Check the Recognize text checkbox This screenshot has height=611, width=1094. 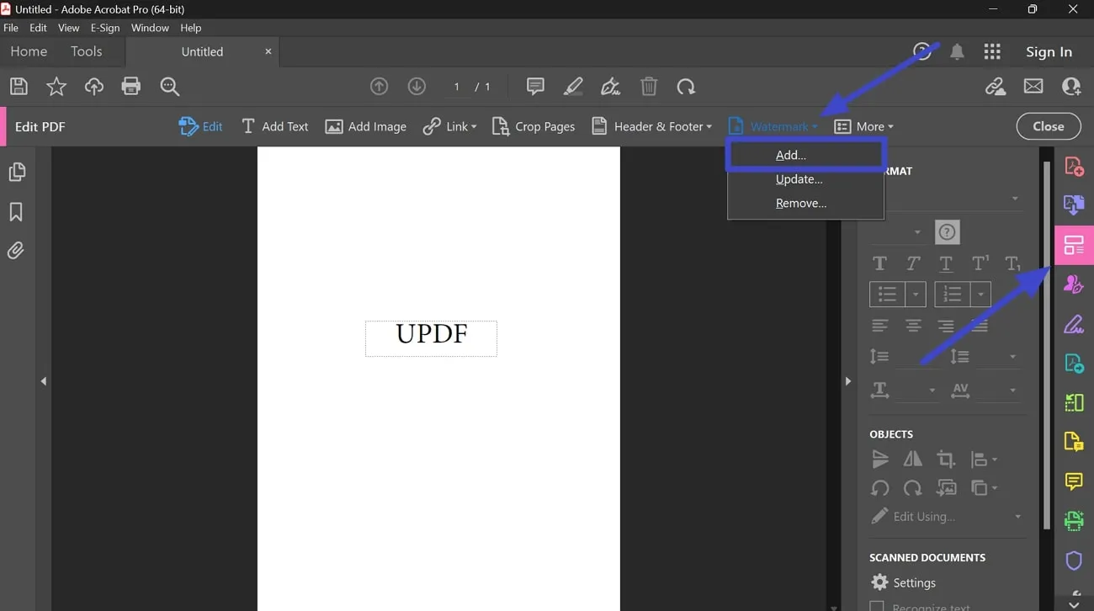[877, 606]
